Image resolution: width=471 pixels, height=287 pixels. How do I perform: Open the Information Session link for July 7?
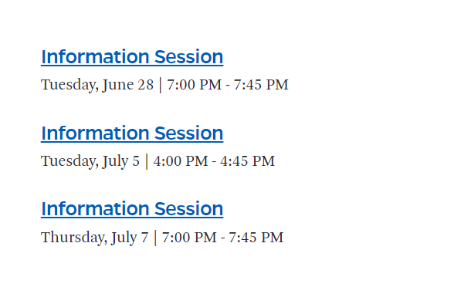pyautogui.click(x=132, y=208)
